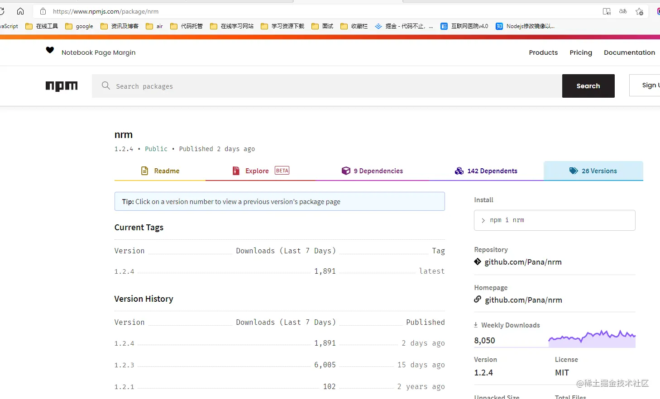Add page to favorites star icon
660x399 pixels.
pyautogui.click(x=639, y=11)
